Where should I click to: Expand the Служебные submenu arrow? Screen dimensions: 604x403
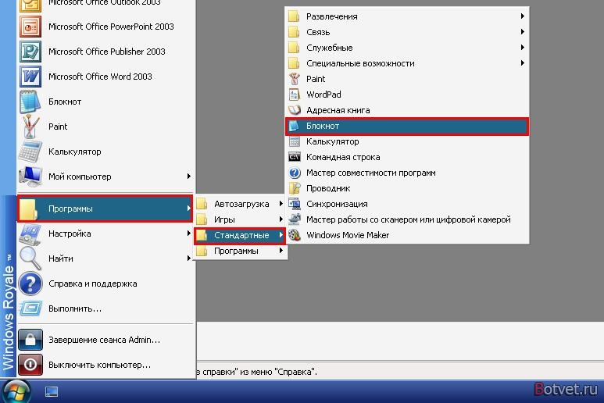pyautogui.click(x=522, y=48)
